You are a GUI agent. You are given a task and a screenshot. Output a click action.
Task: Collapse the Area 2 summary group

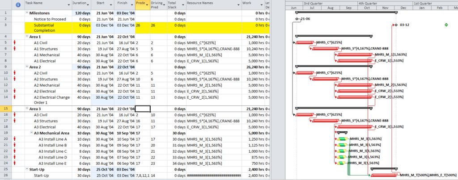tap(27, 67)
